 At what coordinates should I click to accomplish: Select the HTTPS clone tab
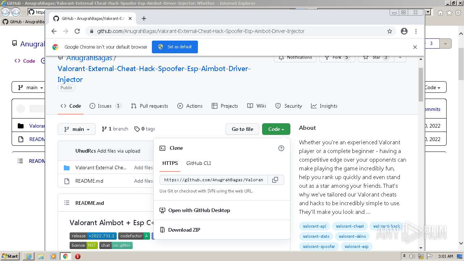(x=170, y=163)
